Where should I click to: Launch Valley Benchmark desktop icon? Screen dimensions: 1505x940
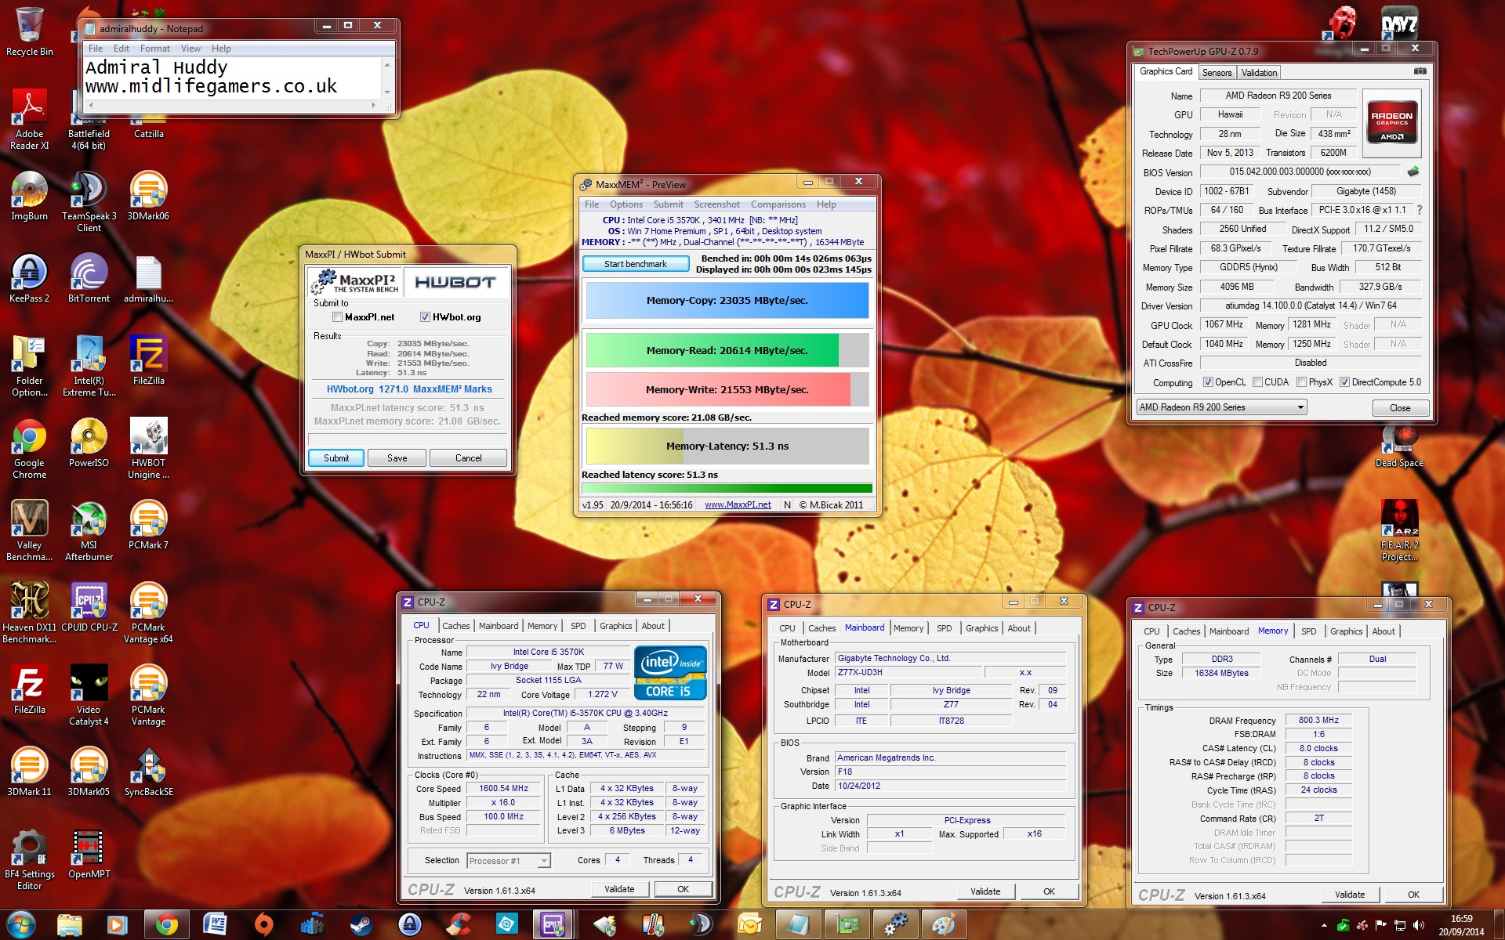coord(29,530)
